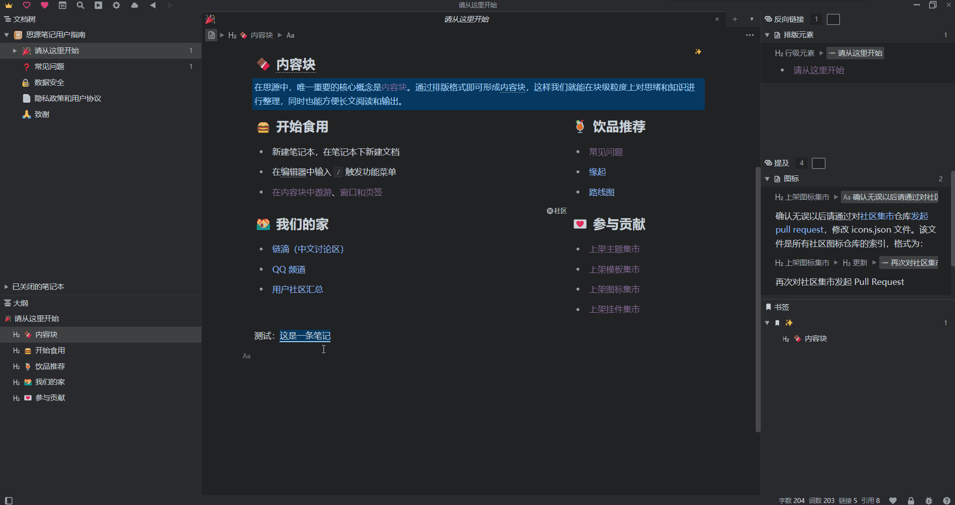Click the crown membership icon
The height and width of the screenshot is (505, 955).
pyautogui.click(x=9, y=5)
